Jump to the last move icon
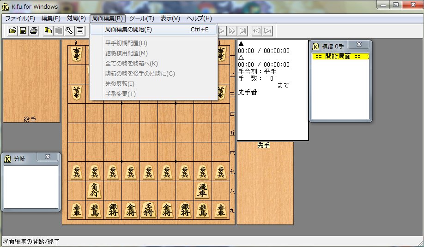 pos(243,31)
